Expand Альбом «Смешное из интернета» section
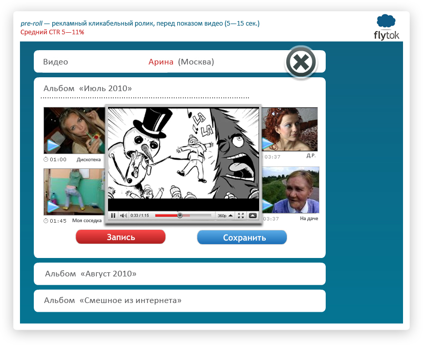The height and width of the screenshot is (345, 423). pyautogui.click(x=180, y=301)
